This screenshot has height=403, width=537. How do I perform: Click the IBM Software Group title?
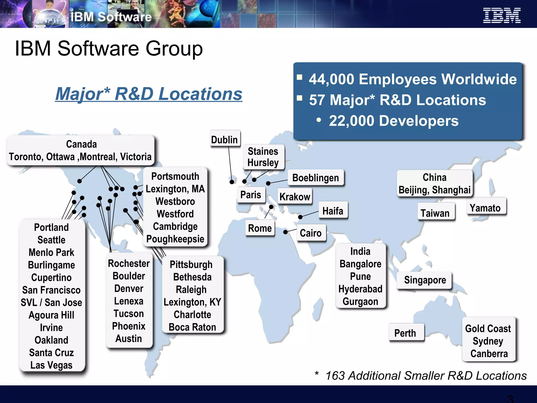click(109, 49)
